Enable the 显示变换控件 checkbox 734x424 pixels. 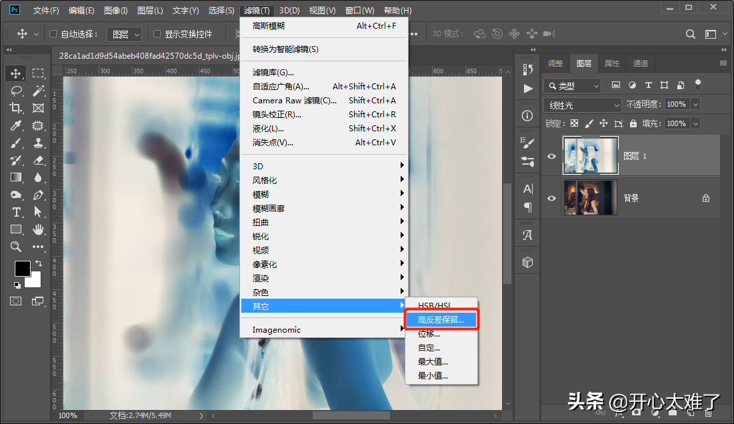coord(157,34)
